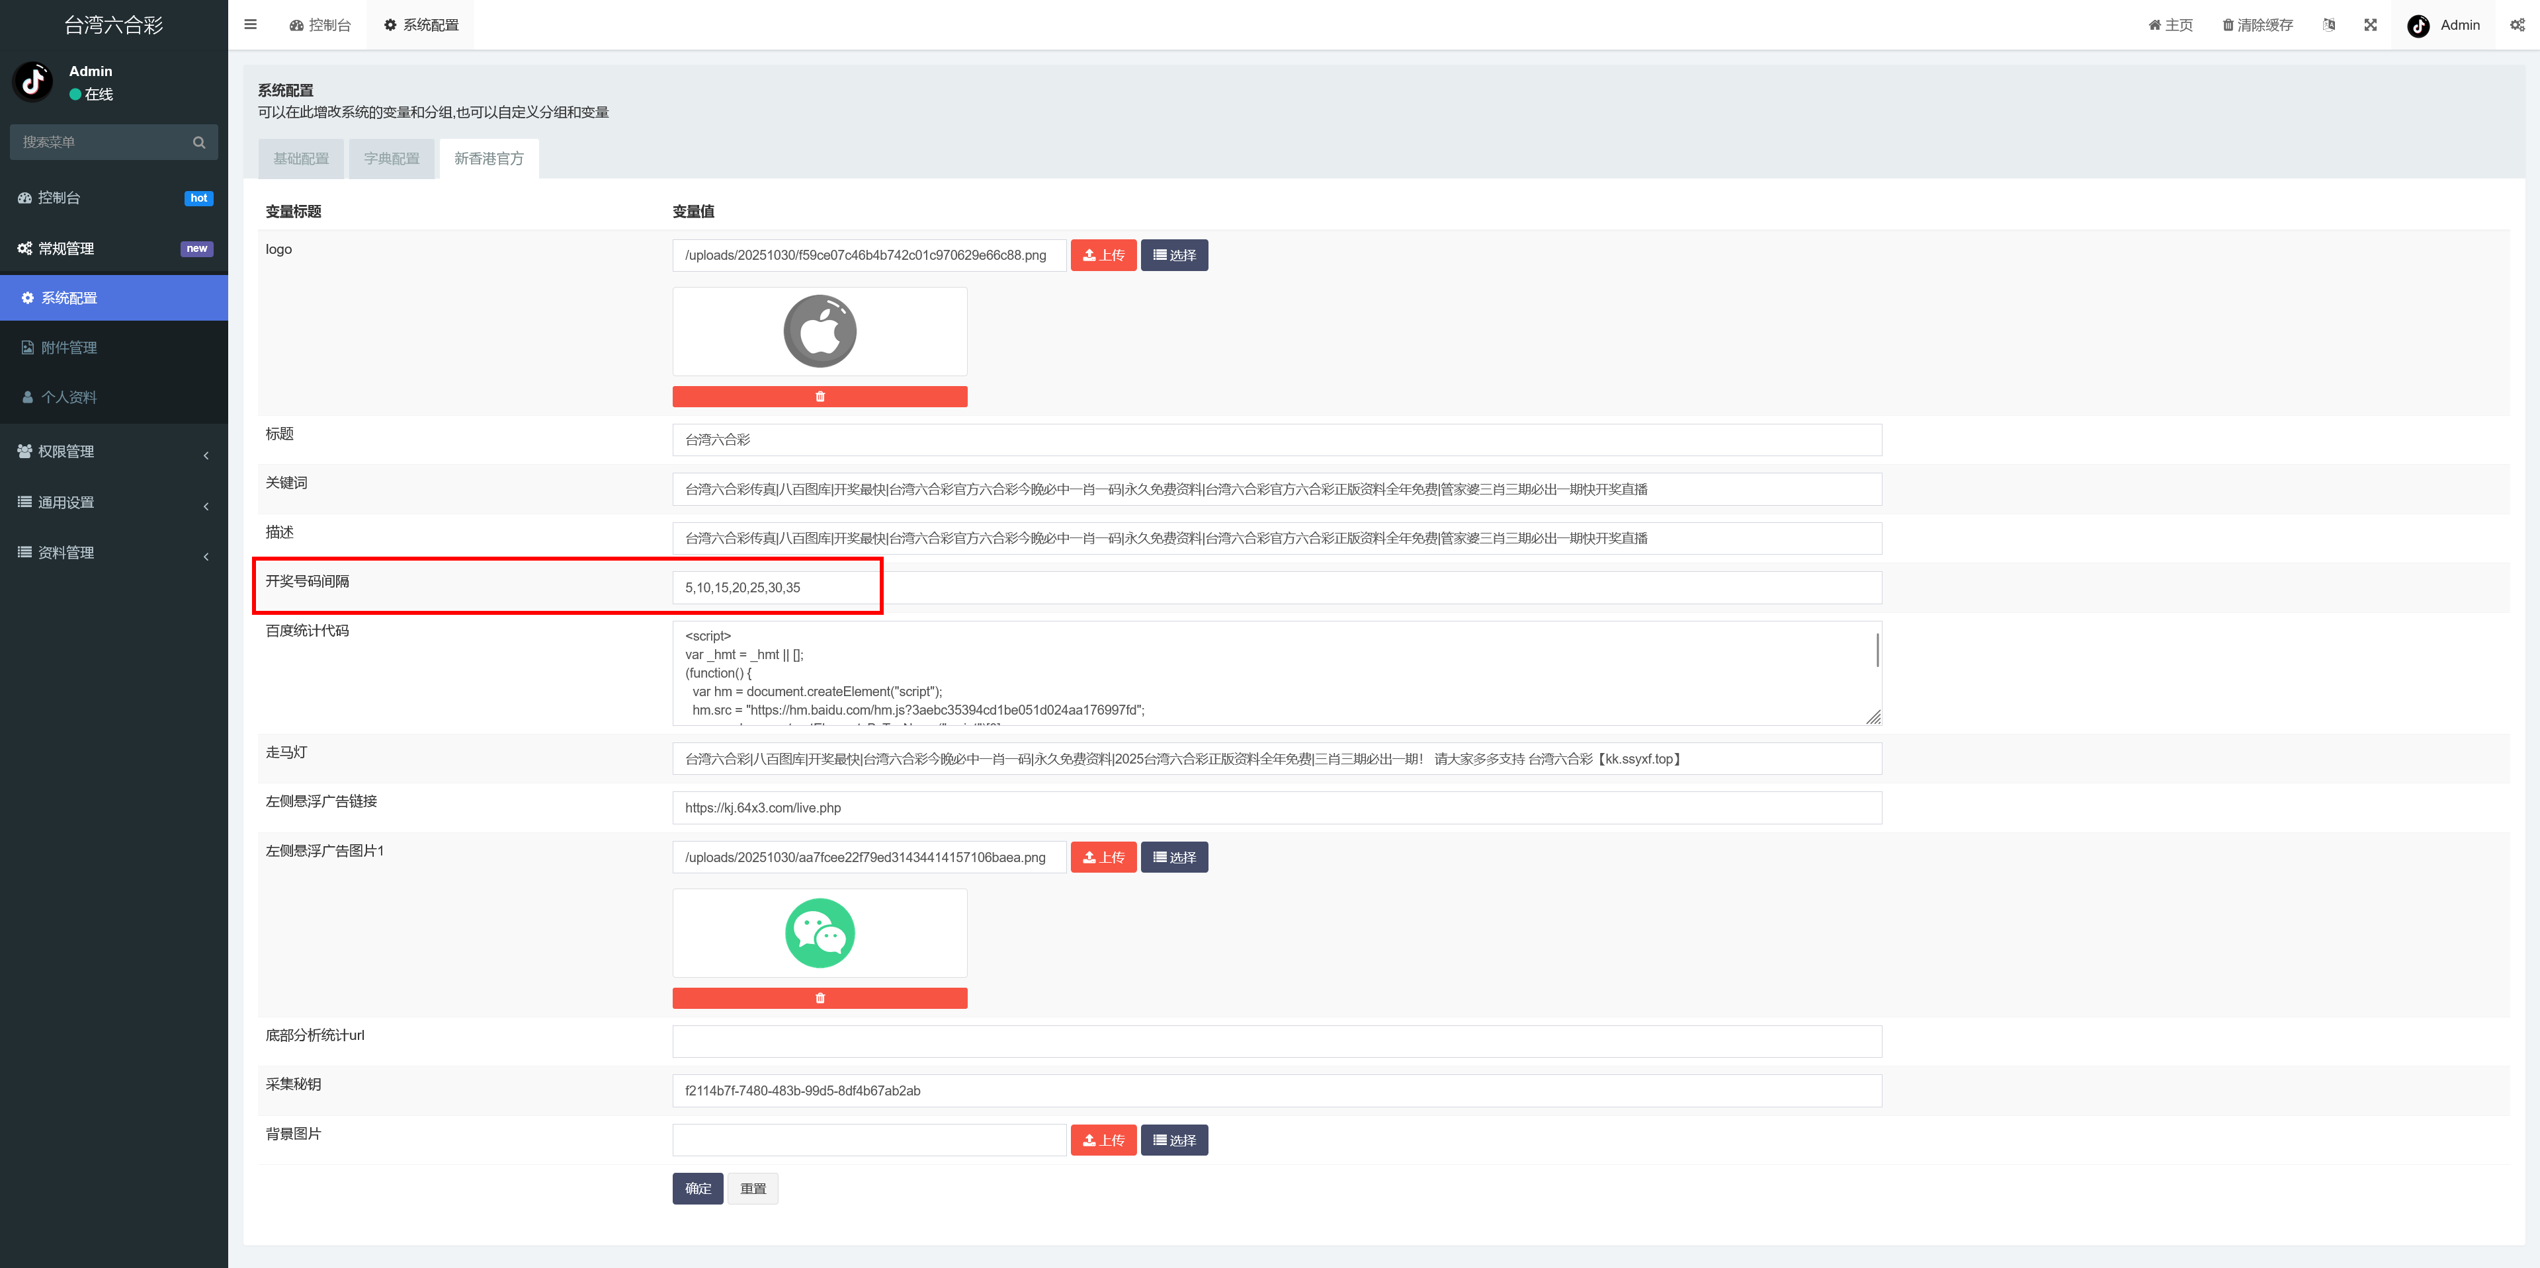The image size is (2540, 1268).
Task: Focus the 关键词 input field
Action: (1277, 489)
